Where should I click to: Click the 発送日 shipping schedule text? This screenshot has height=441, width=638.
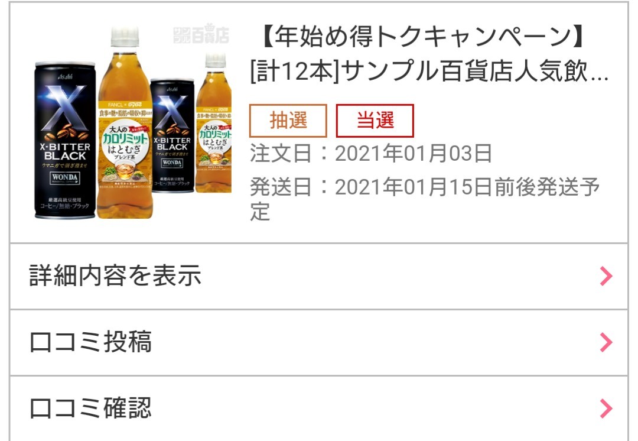click(x=425, y=199)
